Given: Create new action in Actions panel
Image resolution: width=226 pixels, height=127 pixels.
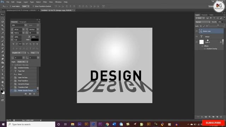Looking at the screenshot, I should click(x=30, y=94).
